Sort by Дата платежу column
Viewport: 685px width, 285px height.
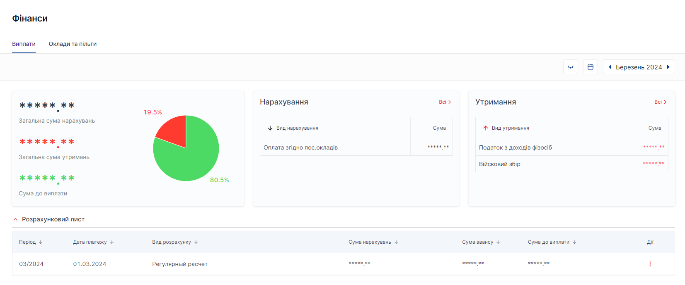(93, 242)
